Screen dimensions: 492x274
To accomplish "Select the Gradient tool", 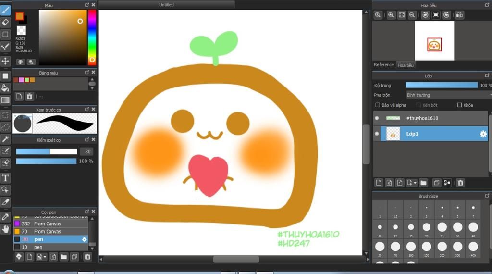I will [5, 100].
